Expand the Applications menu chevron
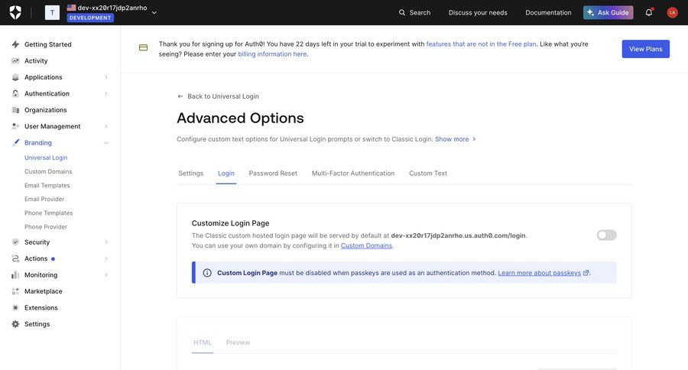The image size is (688, 370). tap(106, 77)
